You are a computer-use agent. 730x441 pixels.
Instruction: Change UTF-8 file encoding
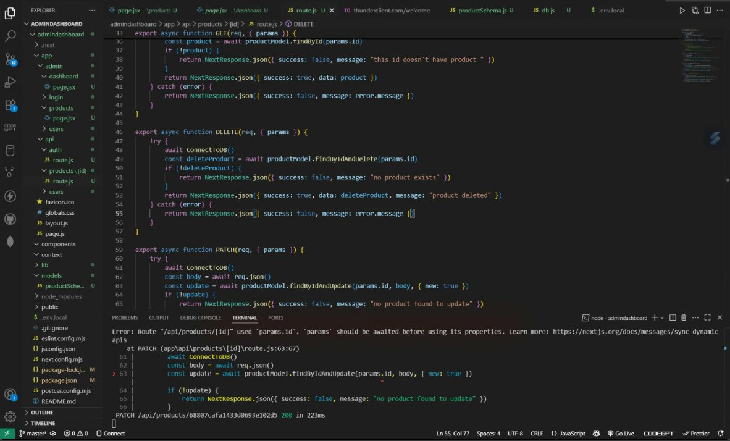click(x=515, y=434)
